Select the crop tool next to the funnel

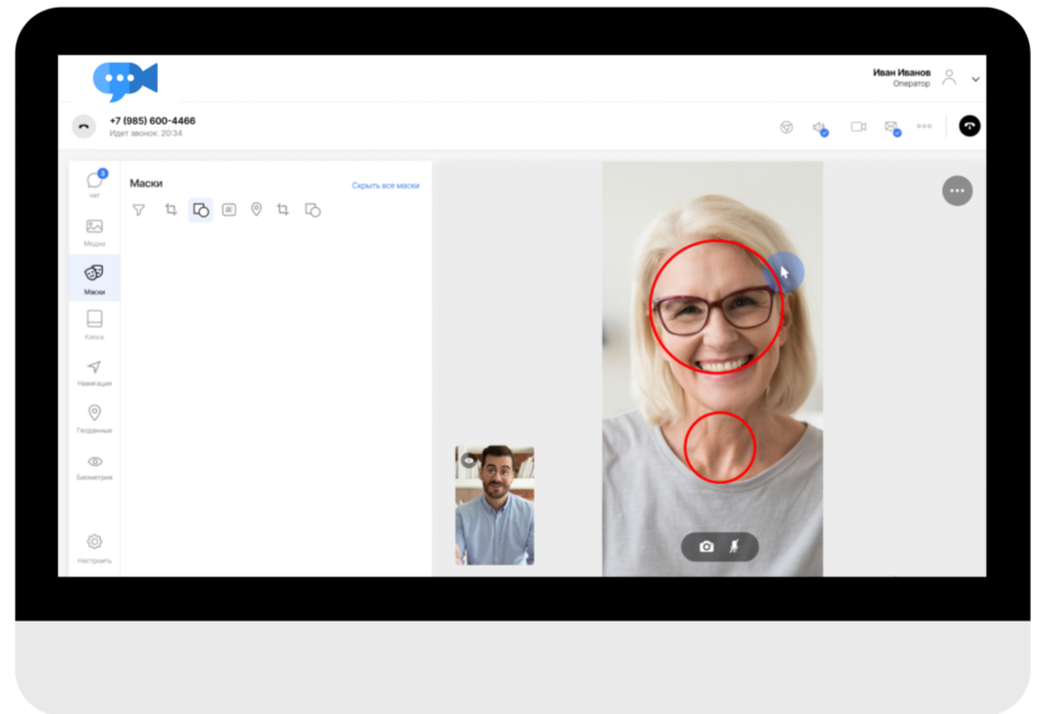[171, 210]
